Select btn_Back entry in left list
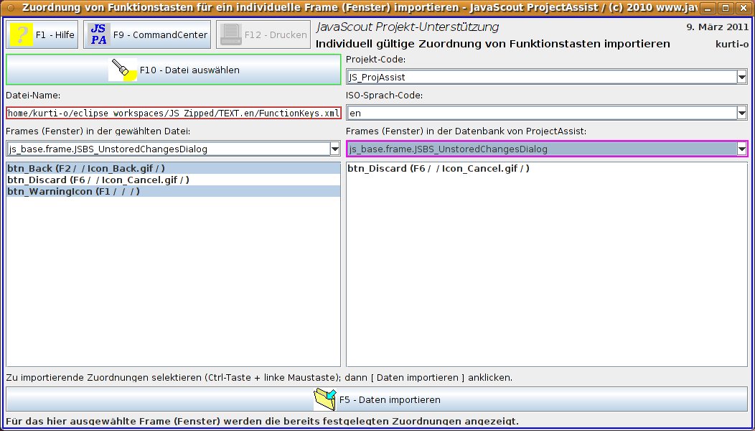 pos(86,168)
